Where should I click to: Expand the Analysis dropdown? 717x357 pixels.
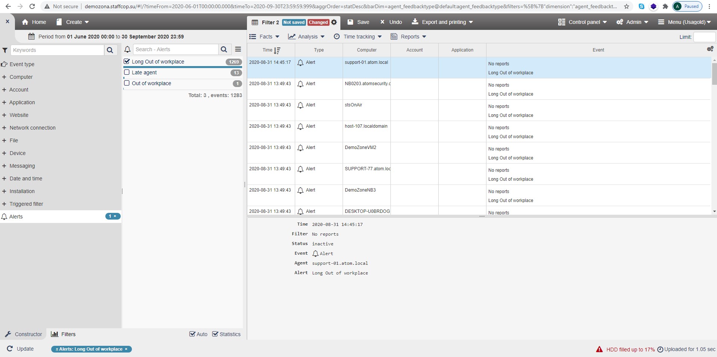pos(306,37)
